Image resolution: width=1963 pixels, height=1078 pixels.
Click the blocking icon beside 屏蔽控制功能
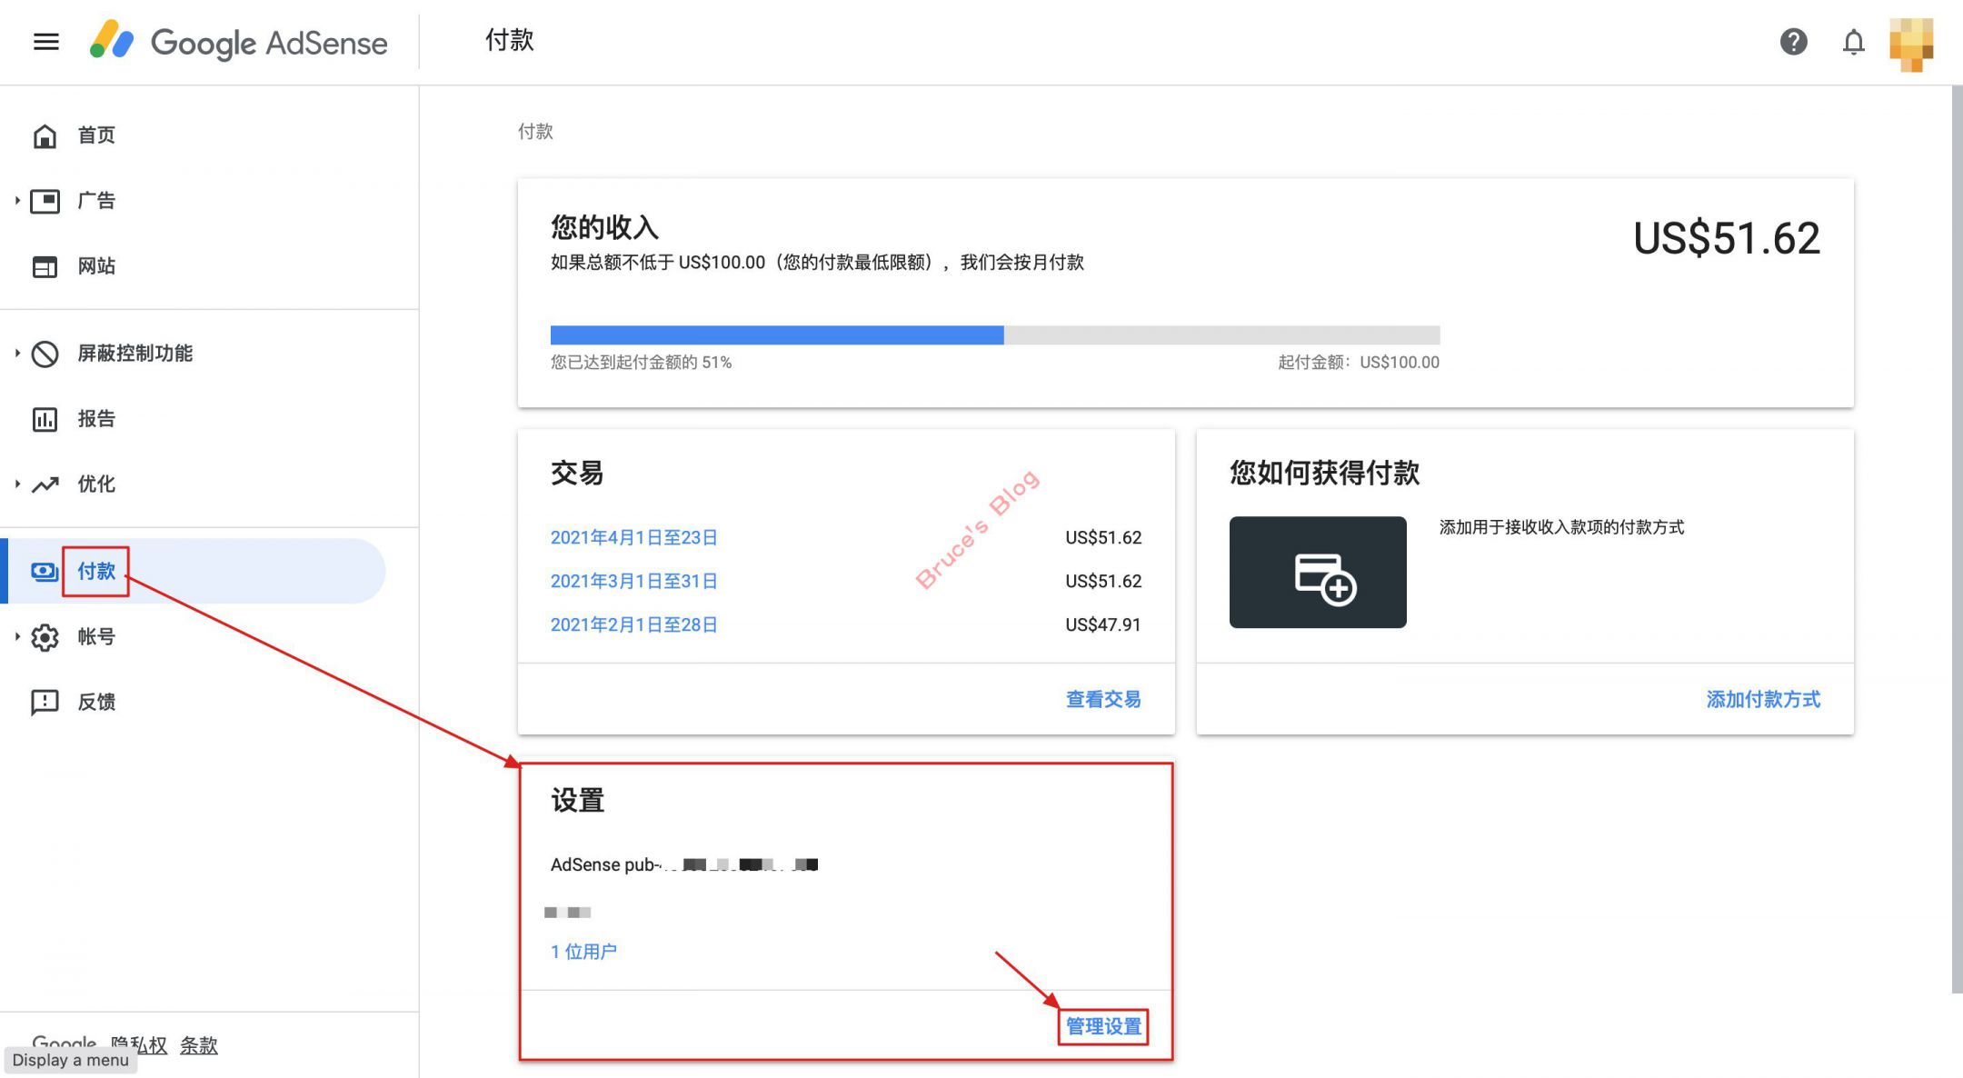pos(45,354)
